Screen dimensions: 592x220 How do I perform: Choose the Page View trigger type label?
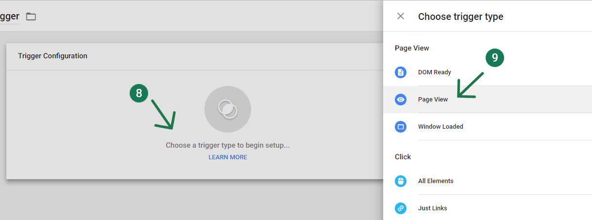click(x=433, y=100)
